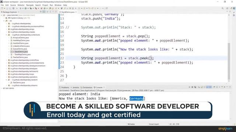Viewport: 236px width, 132px height.
Task: Expand the JRE System Library node
Action: click(x=4, y=18)
